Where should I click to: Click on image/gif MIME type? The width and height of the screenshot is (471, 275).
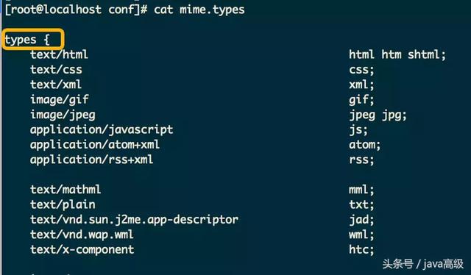(x=60, y=100)
